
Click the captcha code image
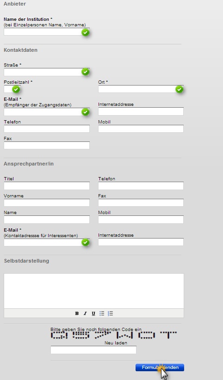114,335
